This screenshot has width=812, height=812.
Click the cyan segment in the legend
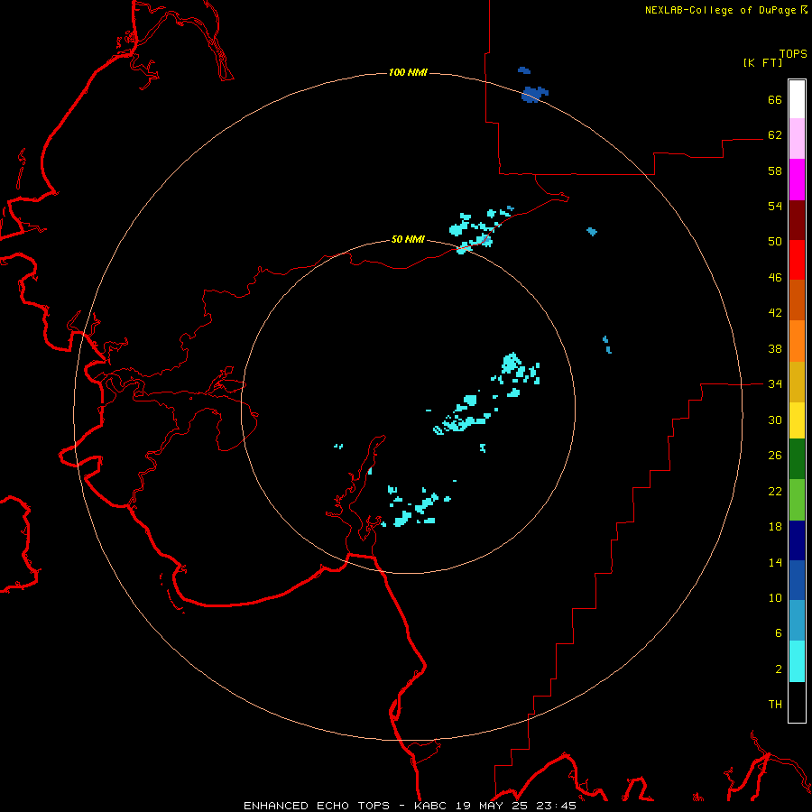tap(797, 661)
